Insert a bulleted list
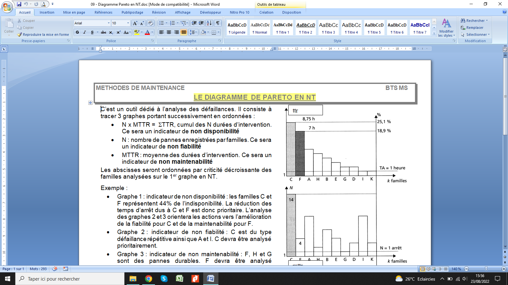The image size is (508, 285). 162,23
